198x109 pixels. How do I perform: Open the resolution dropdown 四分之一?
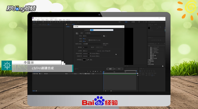coord(90,51)
